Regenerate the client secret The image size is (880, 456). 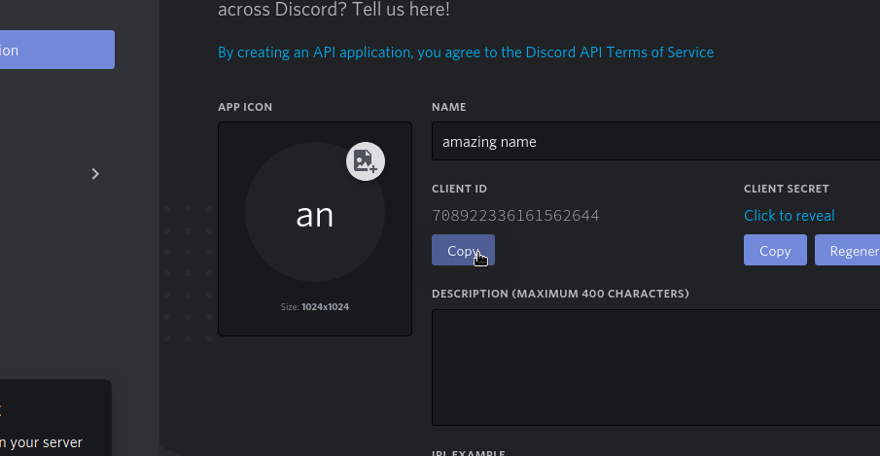(848, 250)
